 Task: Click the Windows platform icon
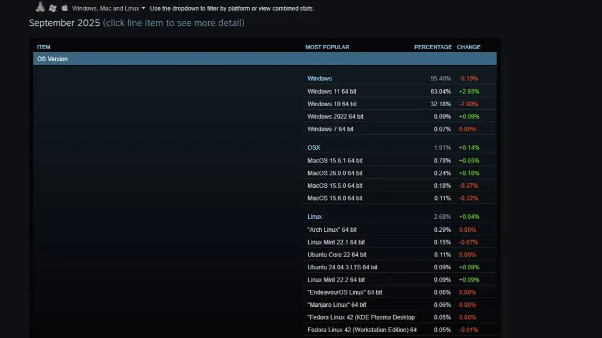point(52,8)
